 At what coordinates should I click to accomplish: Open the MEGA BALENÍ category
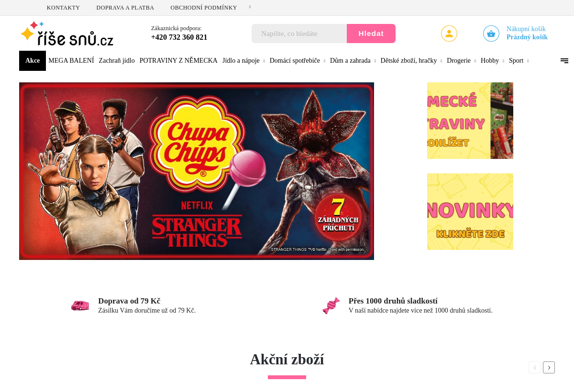(71, 61)
